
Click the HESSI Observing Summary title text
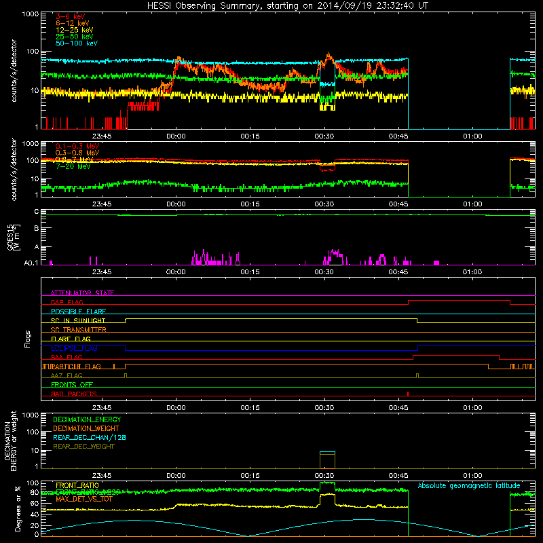pyautogui.click(x=288, y=6)
